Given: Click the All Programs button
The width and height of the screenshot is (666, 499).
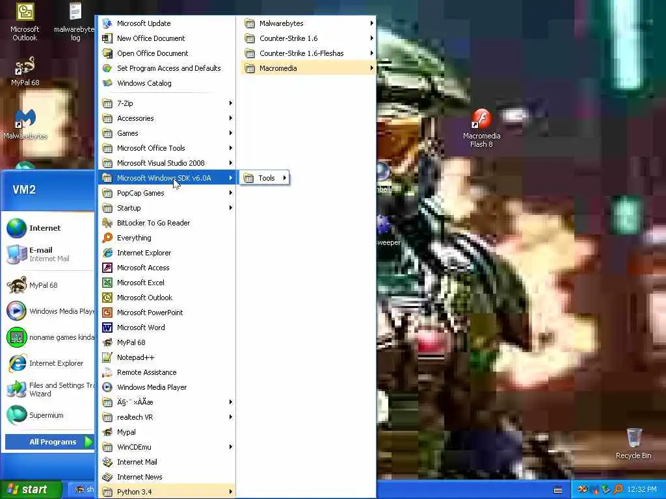Looking at the screenshot, I should tap(49, 442).
